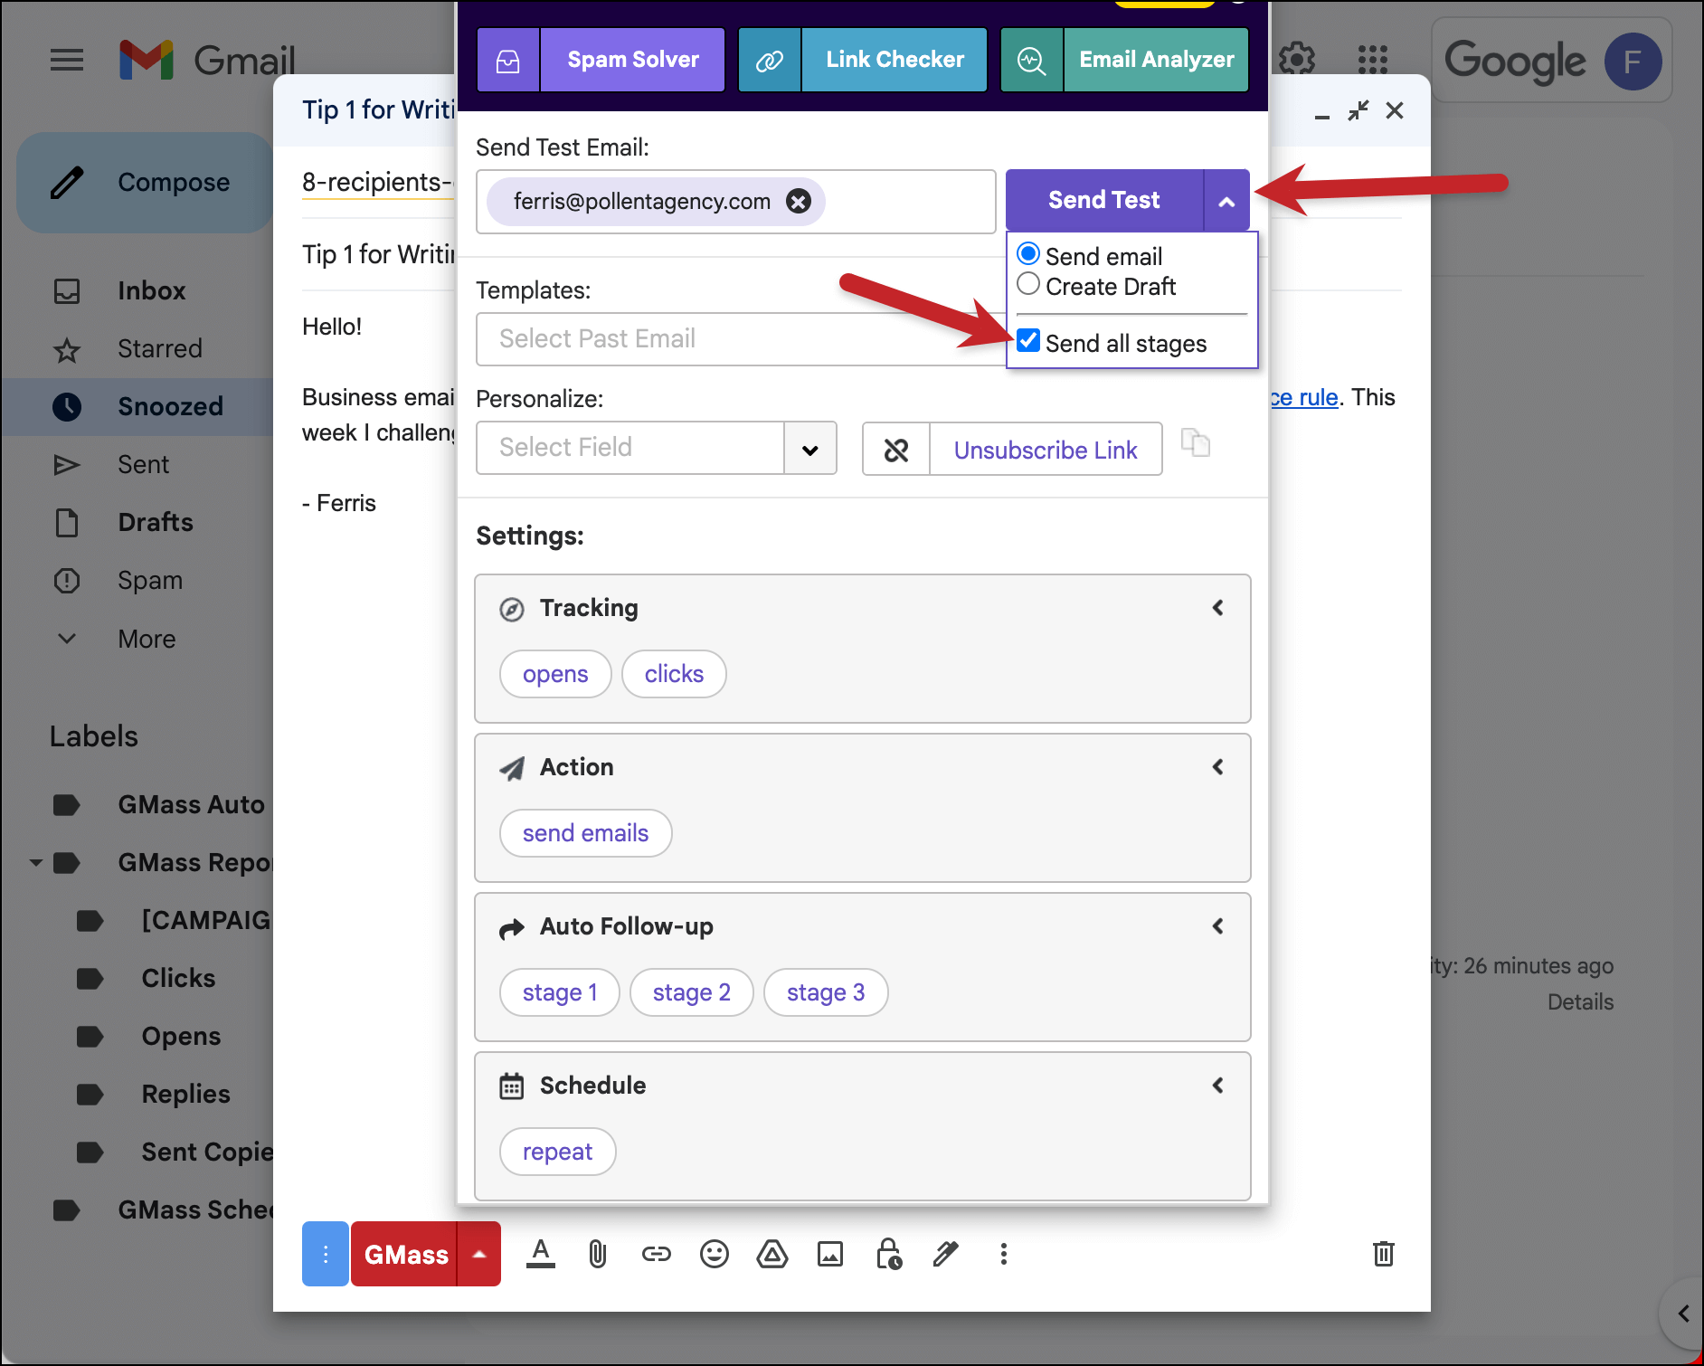Toggle the clicks tracking pill

point(674,674)
